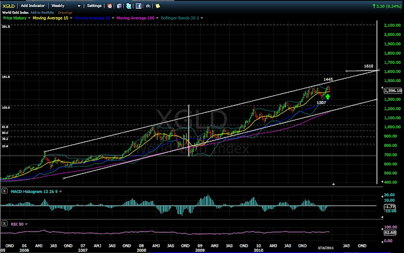404x253 pixels.
Task: Click the 1445 price annotation
Action: click(328, 79)
